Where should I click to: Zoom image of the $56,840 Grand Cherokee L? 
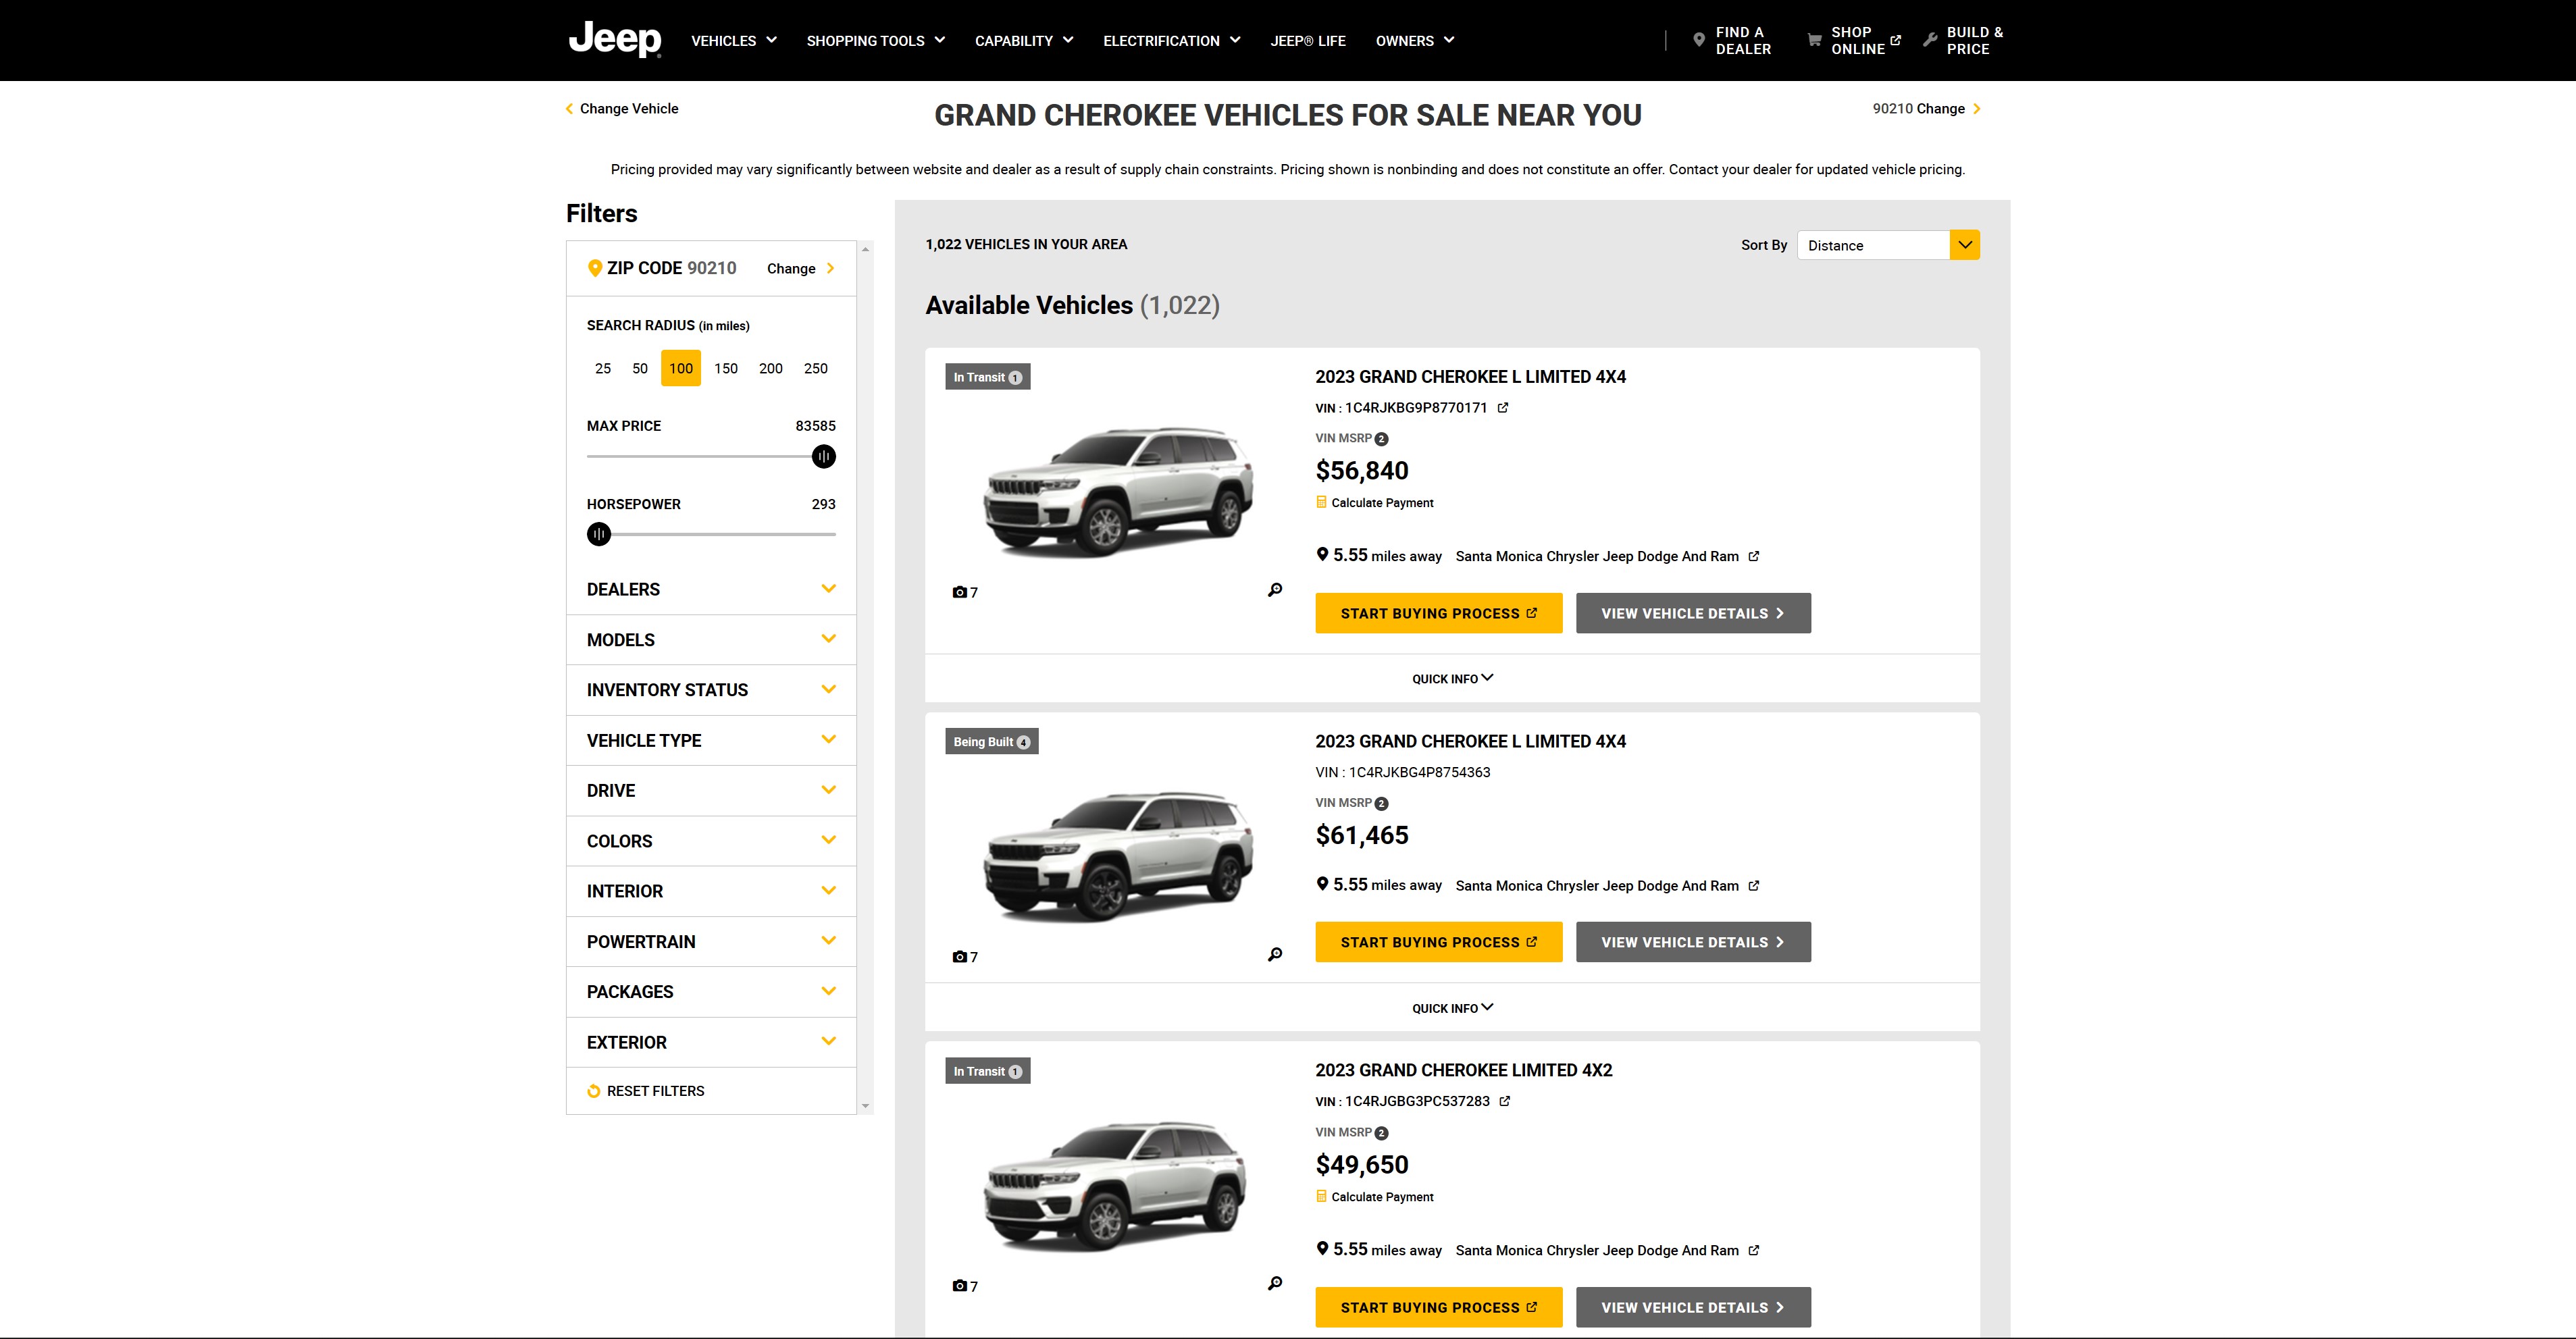point(1275,590)
